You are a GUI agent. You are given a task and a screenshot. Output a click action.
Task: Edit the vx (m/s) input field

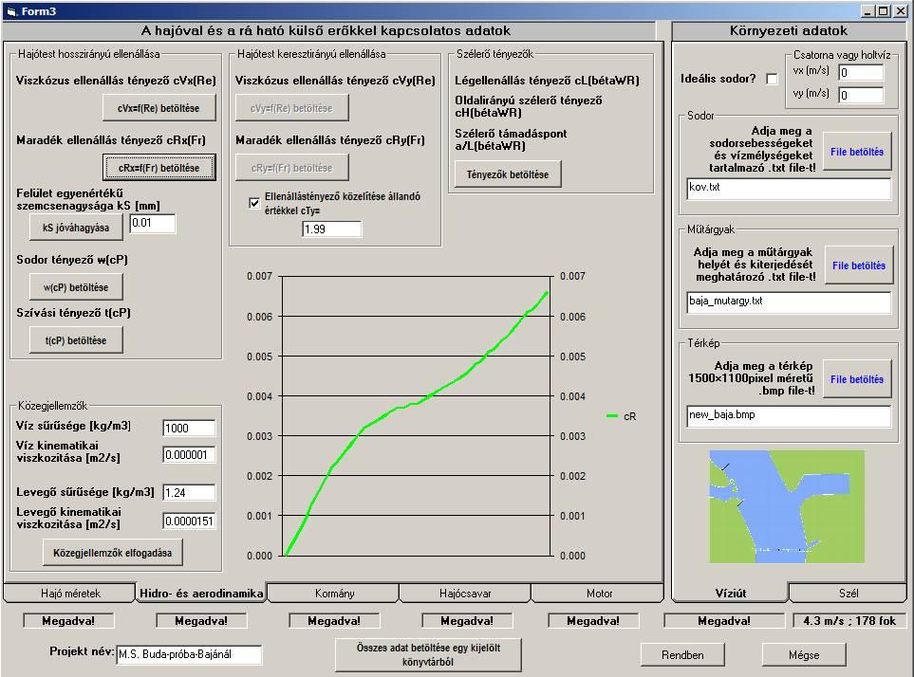point(861,72)
